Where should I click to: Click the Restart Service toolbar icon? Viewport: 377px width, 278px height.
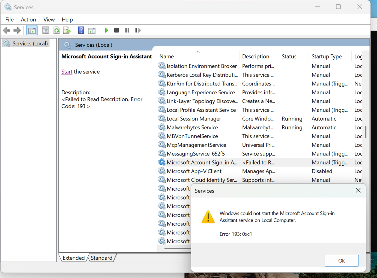tap(138, 30)
